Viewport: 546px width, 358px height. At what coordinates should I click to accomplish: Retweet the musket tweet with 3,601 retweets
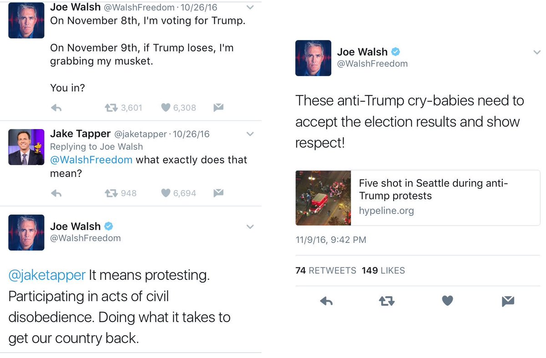click(x=111, y=108)
